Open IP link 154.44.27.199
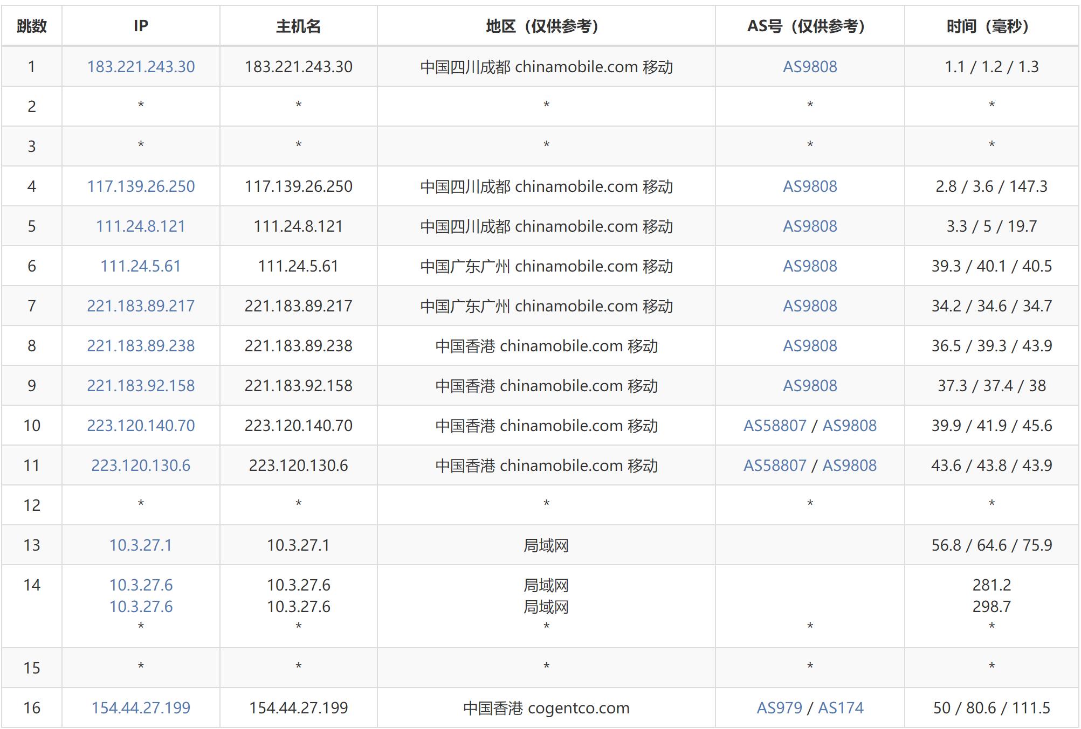Screen dimensions: 1081x729 coord(141,708)
